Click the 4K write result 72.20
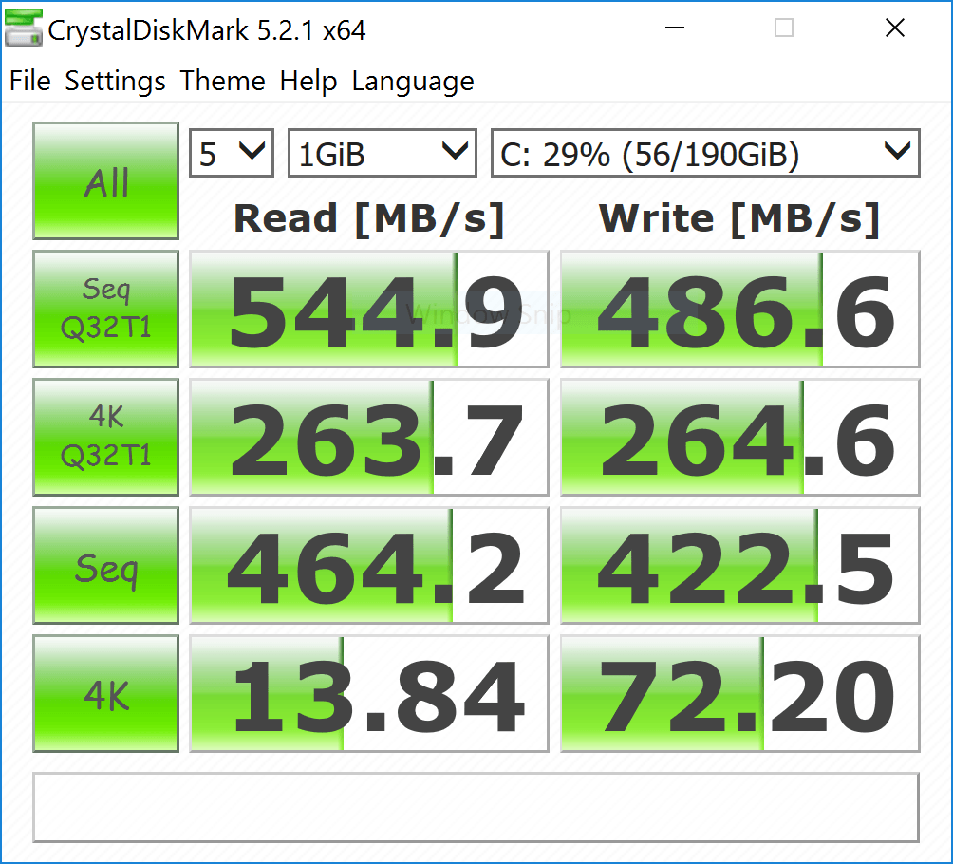The width and height of the screenshot is (953, 864). click(x=740, y=694)
